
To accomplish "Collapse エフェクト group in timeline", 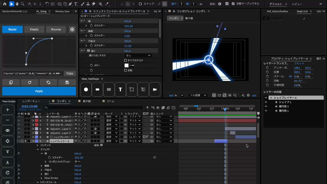I will pos(38,149).
